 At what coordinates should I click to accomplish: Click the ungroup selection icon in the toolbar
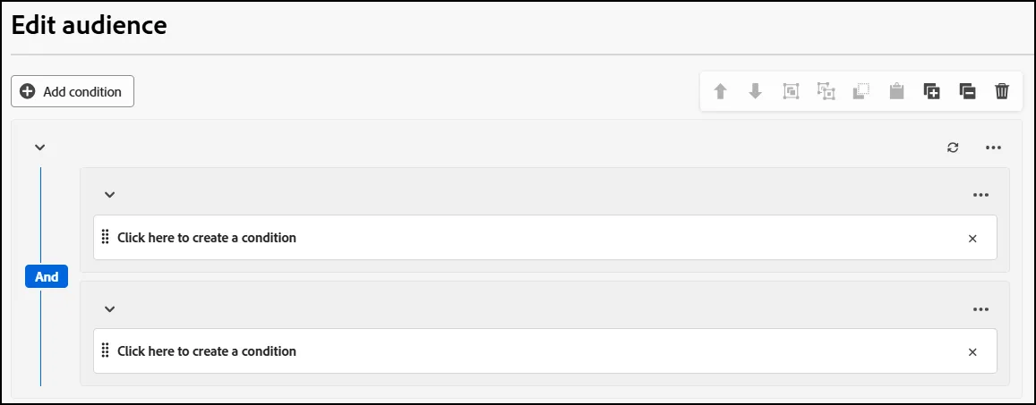(x=826, y=92)
